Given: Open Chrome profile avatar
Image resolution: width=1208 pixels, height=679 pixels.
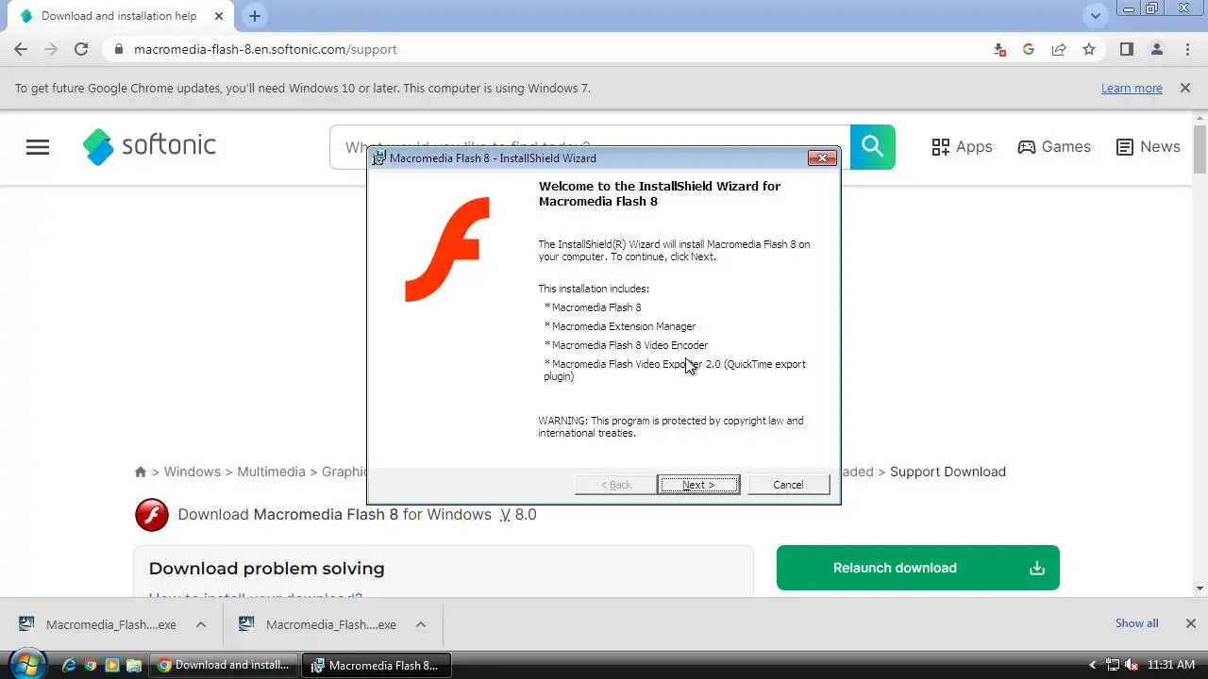Looking at the screenshot, I should pyautogui.click(x=1156, y=49).
